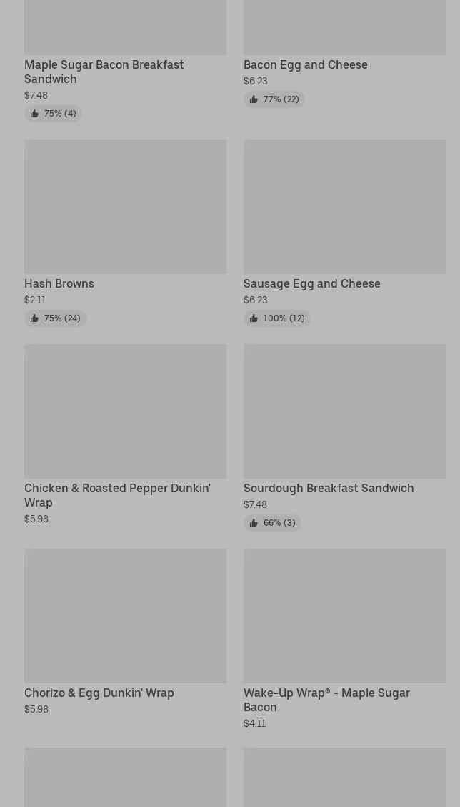Open Chorizo & Egg Dunkin' Wrap image

(x=125, y=615)
